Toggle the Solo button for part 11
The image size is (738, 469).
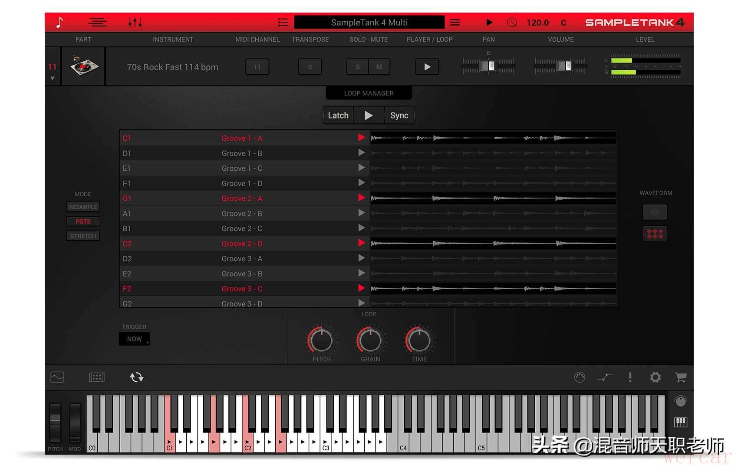point(358,67)
